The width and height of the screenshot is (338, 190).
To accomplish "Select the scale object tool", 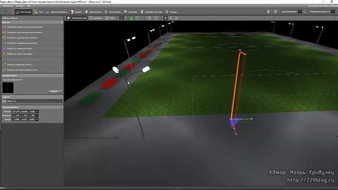I will tap(176, 18).
